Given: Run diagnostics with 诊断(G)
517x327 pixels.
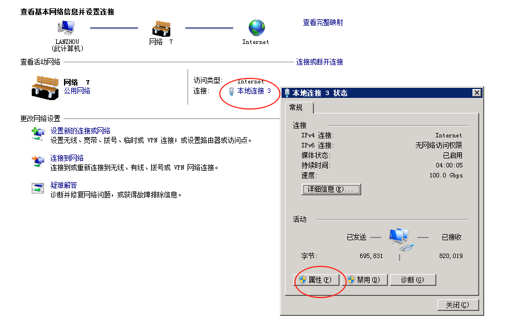Looking at the screenshot, I should 413,280.
